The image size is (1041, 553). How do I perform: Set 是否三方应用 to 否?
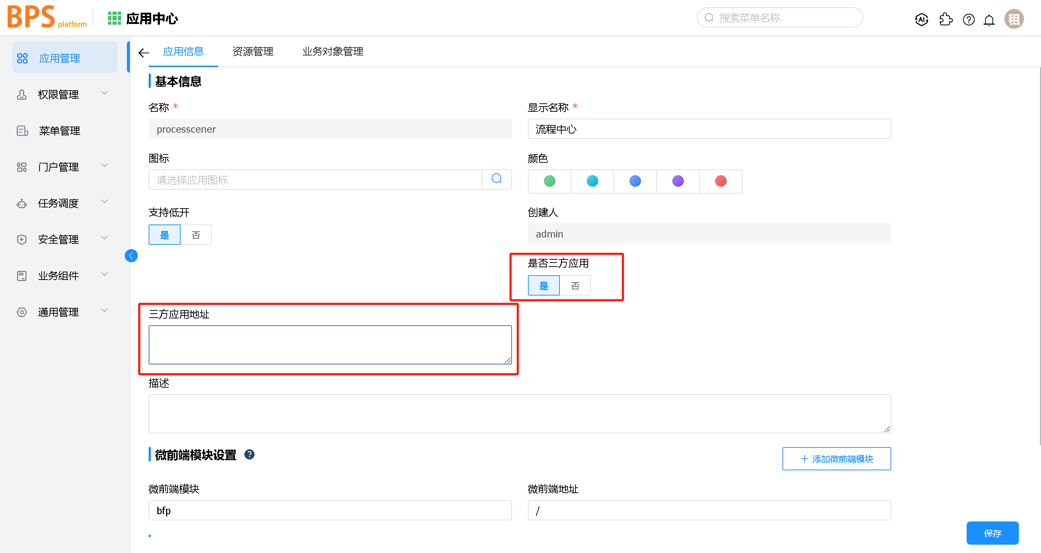click(x=575, y=286)
